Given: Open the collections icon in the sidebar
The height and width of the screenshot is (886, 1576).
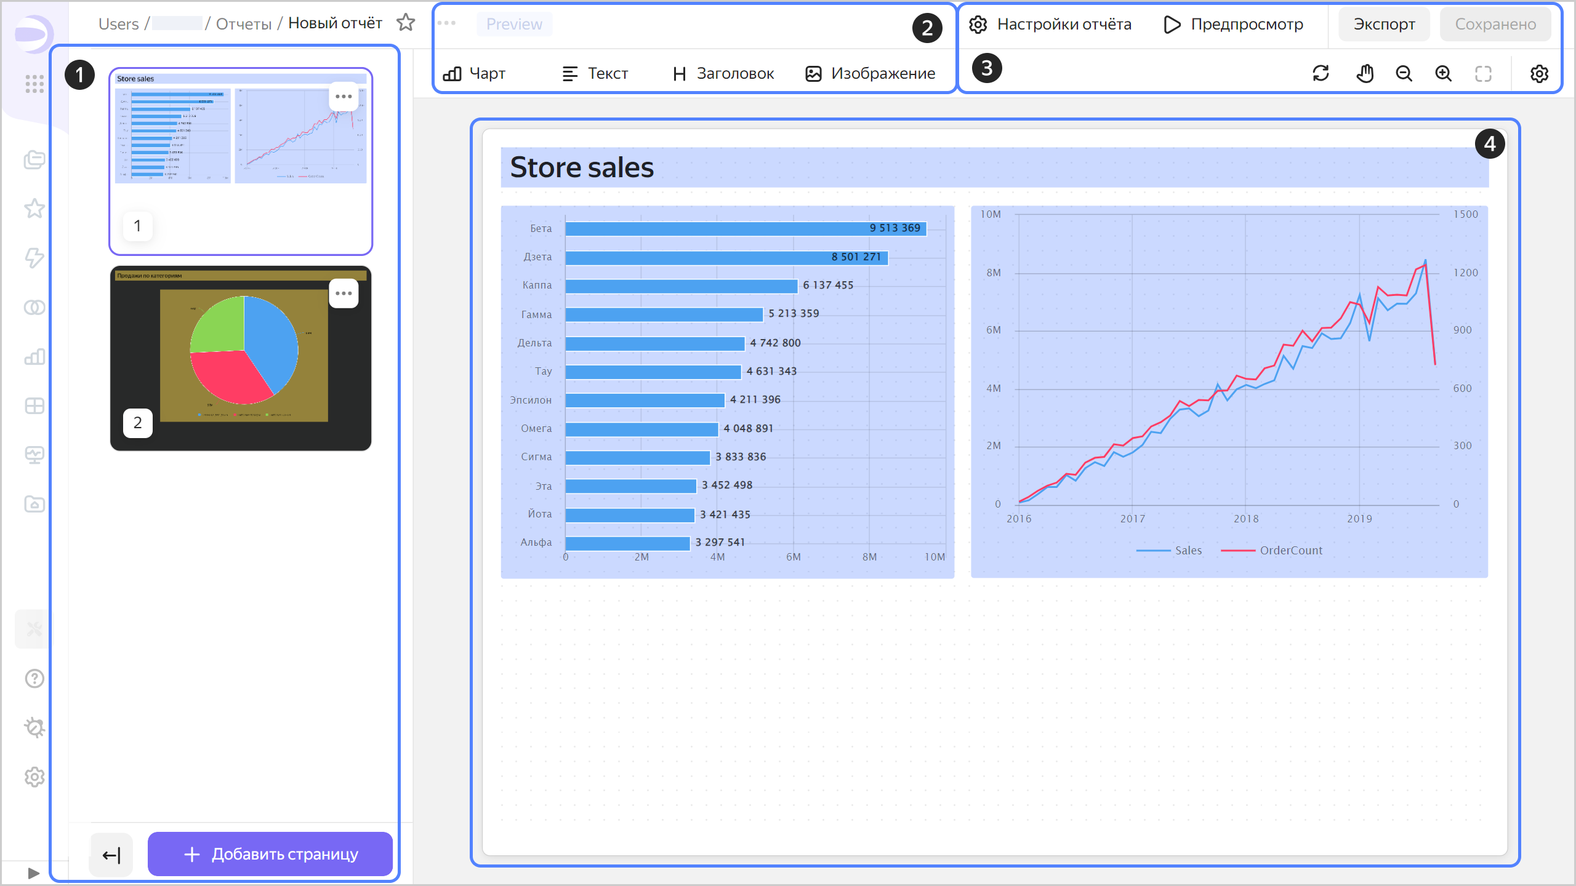Looking at the screenshot, I should pos(34,160).
